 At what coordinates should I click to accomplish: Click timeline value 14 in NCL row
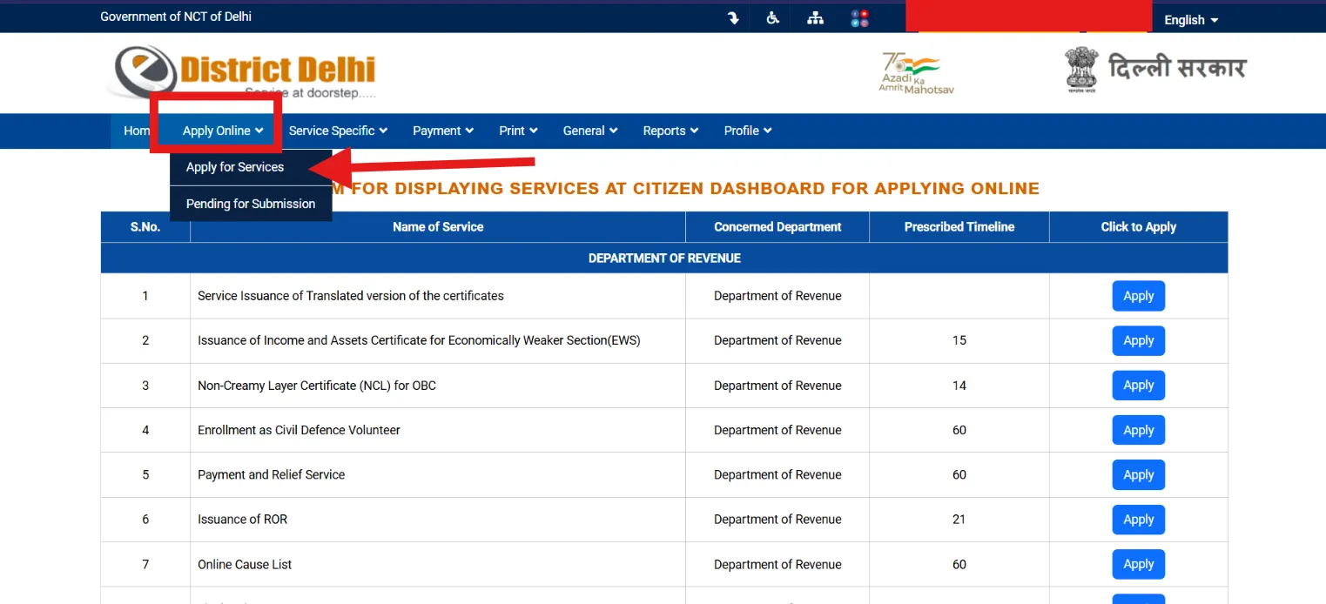959,386
